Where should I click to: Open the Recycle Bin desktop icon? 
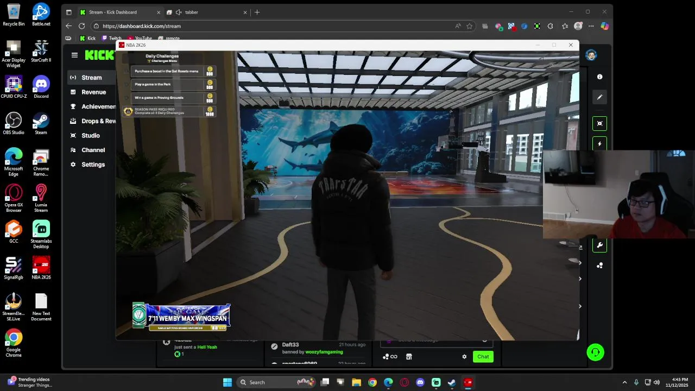click(14, 15)
